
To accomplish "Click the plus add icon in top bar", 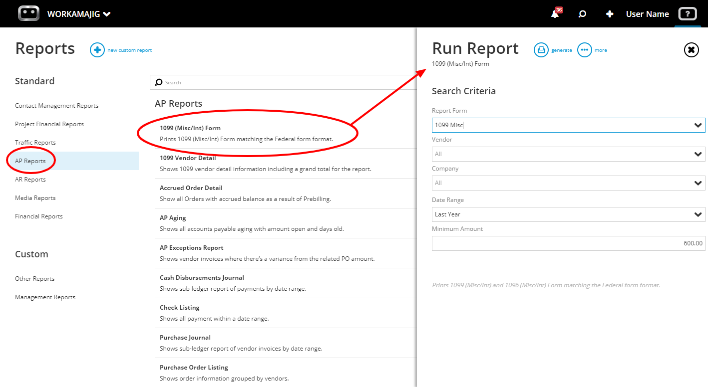I will (609, 14).
